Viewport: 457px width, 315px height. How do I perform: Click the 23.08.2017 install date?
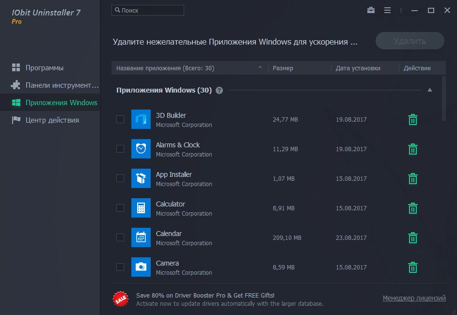351,238
